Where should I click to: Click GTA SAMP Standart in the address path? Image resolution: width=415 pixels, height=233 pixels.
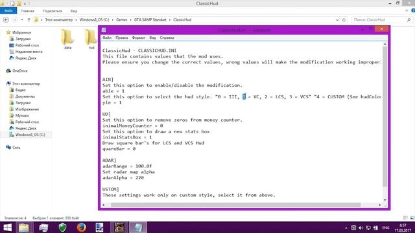pyautogui.click(x=150, y=20)
